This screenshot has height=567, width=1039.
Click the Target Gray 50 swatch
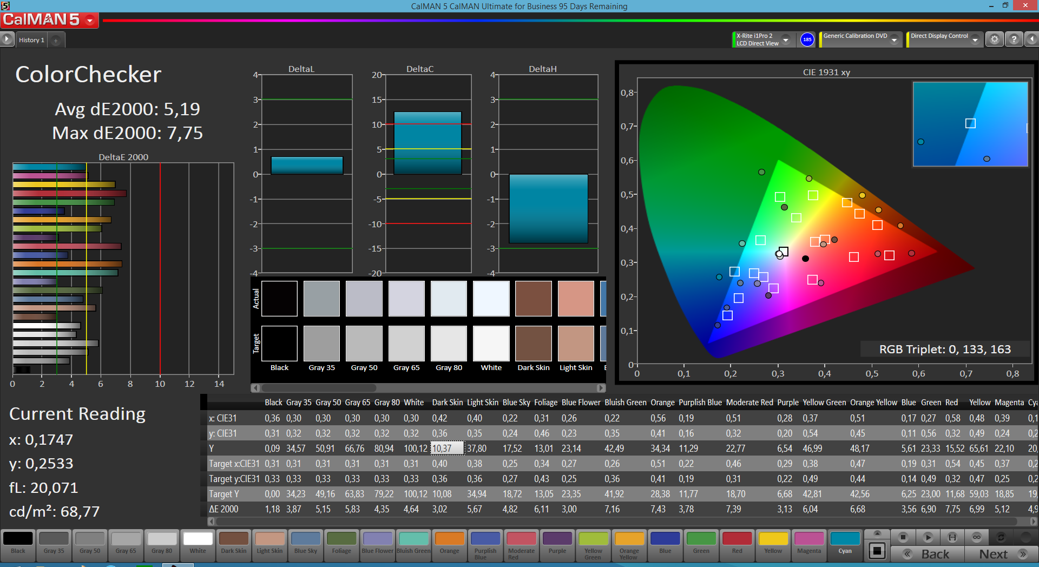[x=364, y=343]
